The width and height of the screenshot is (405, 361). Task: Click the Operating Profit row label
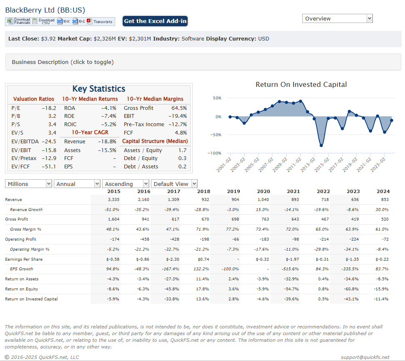pyautogui.click(x=21, y=239)
